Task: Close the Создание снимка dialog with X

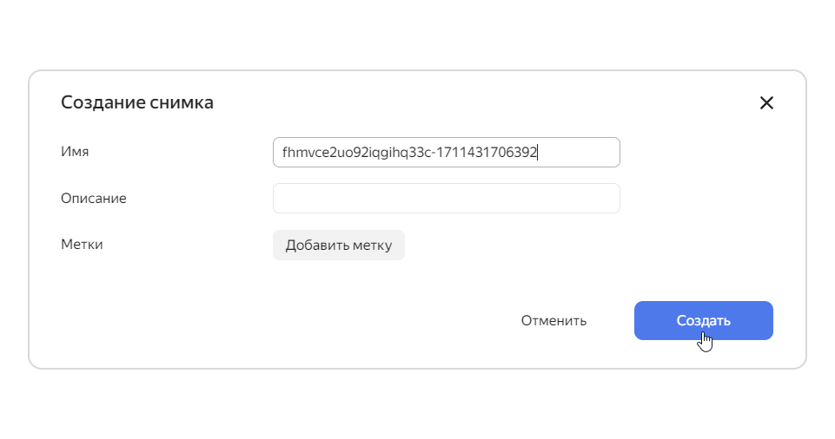Action: pos(766,102)
